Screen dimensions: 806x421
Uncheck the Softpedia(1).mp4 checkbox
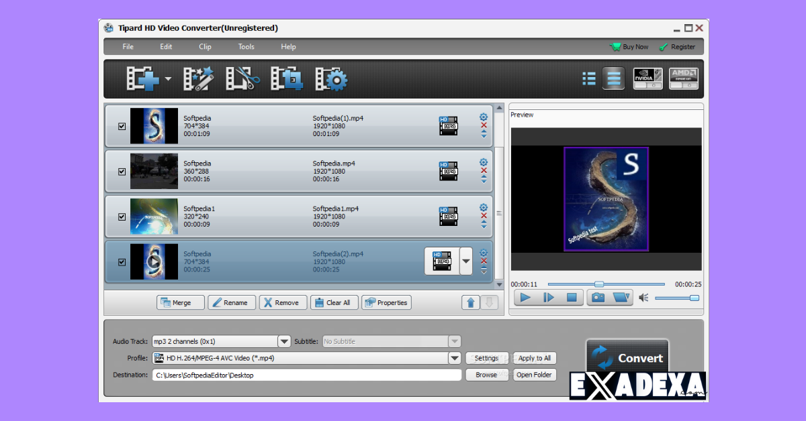122,126
